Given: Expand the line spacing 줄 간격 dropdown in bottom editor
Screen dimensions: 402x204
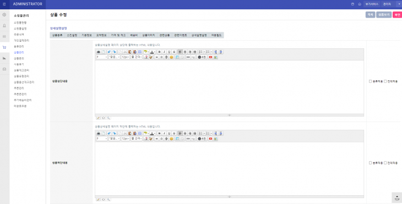Looking at the screenshot, I should pyautogui.click(x=137, y=139).
